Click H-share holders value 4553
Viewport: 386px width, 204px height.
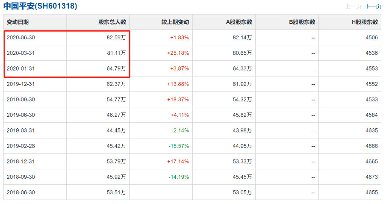372,68
